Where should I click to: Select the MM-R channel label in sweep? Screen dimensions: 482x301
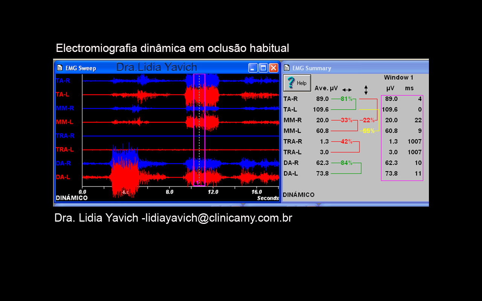point(65,108)
